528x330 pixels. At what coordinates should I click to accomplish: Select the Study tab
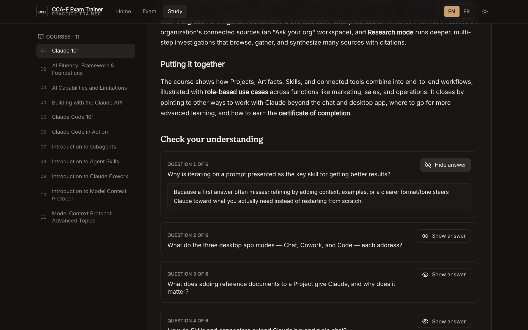(x=175, y=12)
